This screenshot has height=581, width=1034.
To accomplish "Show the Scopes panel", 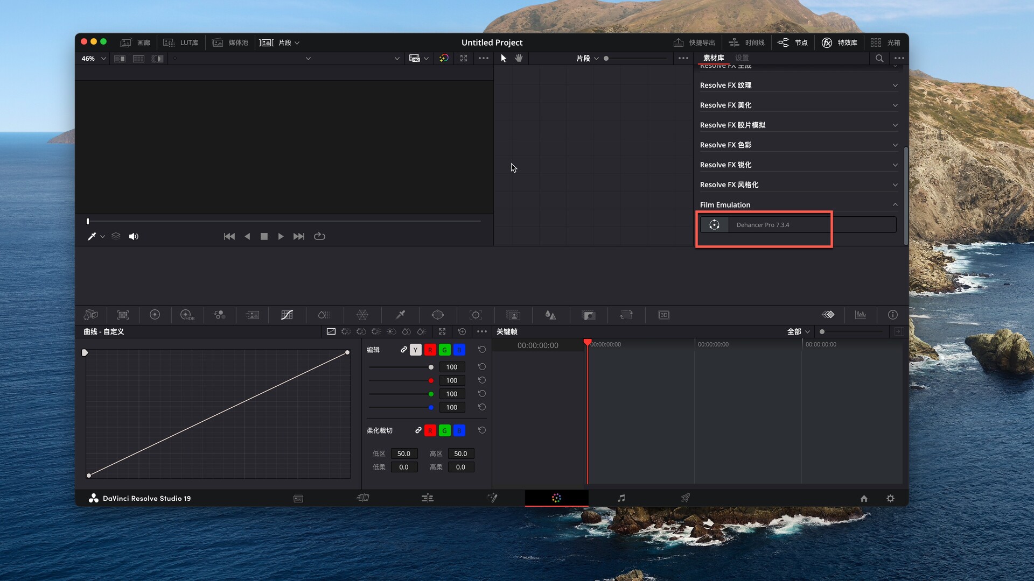I will (x=861, y=315).
